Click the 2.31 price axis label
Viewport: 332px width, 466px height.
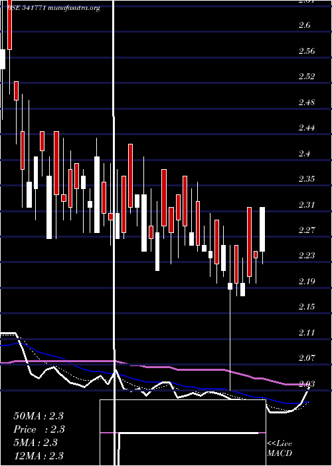(x=307, y=204)
